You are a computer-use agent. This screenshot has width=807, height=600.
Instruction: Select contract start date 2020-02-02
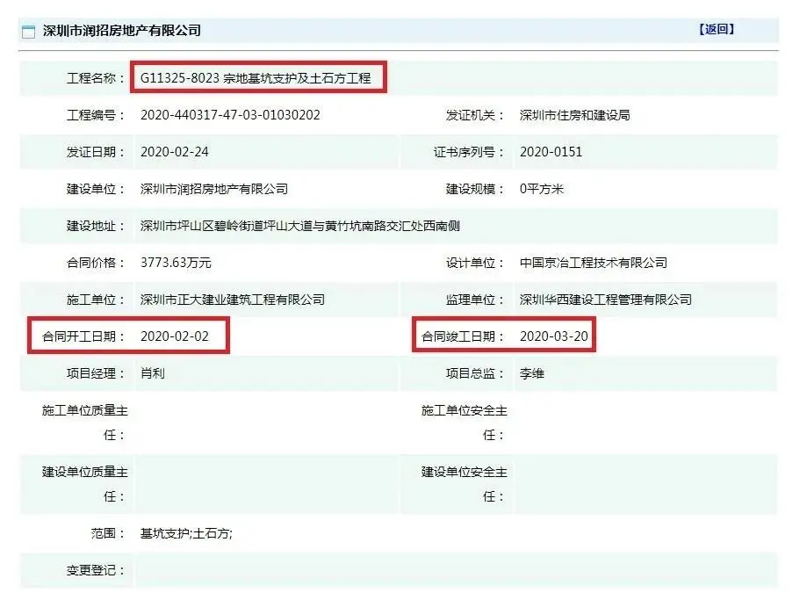175,336
